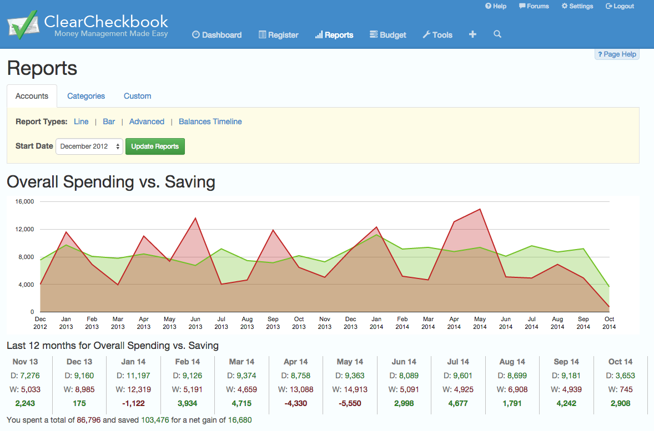Click the May 2014 spending peak on chart
The image size is (654, 431).
[480, 210]
